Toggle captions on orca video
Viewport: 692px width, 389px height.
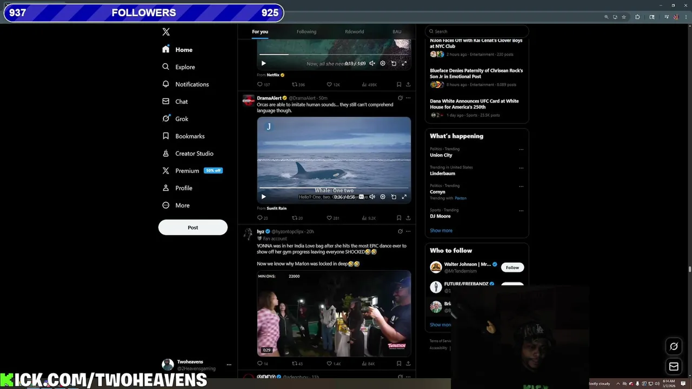click(x=361, y=197)
